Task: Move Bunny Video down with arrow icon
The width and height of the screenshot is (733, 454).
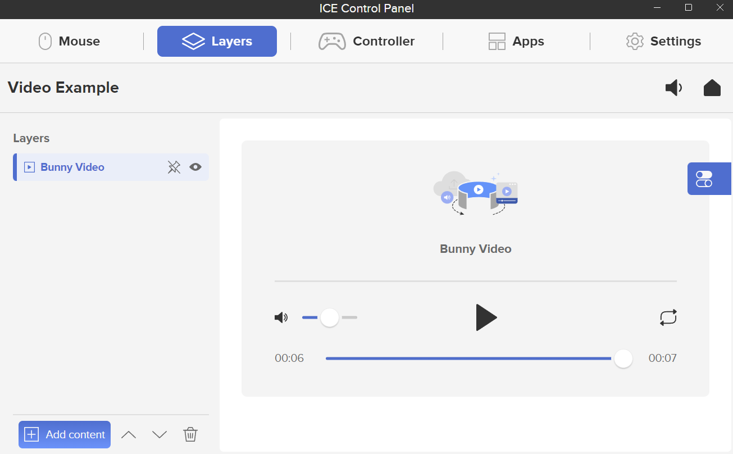Action: tap(159, 434)
